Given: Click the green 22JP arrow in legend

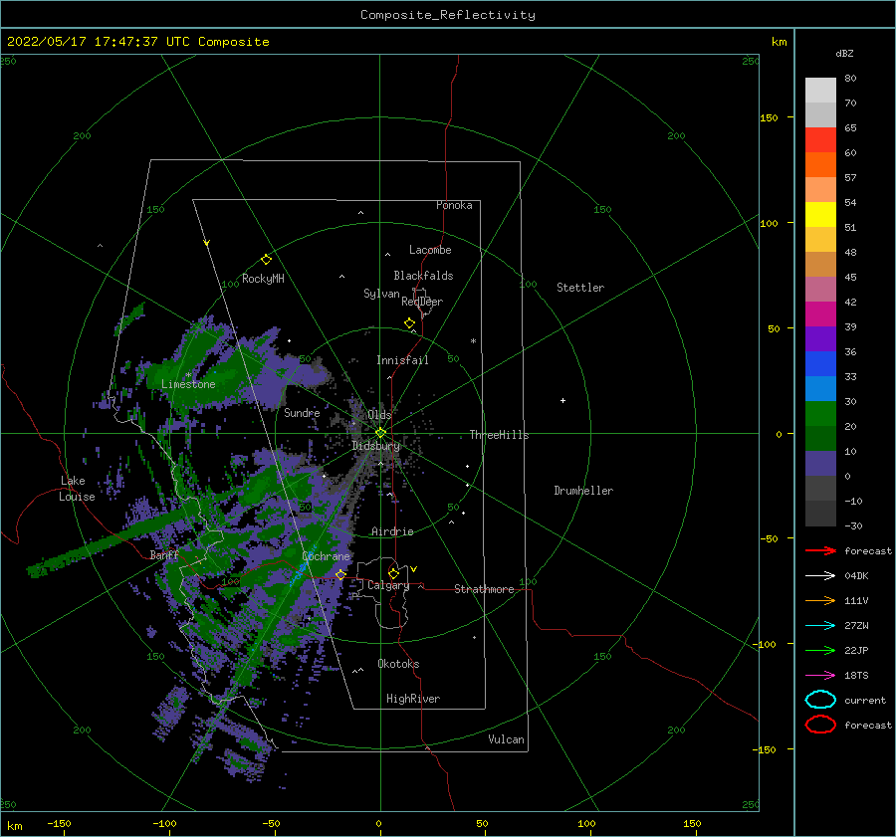Looking at the screenshot, I should point(820,650).
